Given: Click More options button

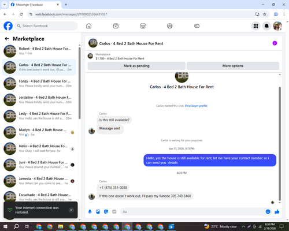Looking at the screenshot, I should tap(233, 66).
